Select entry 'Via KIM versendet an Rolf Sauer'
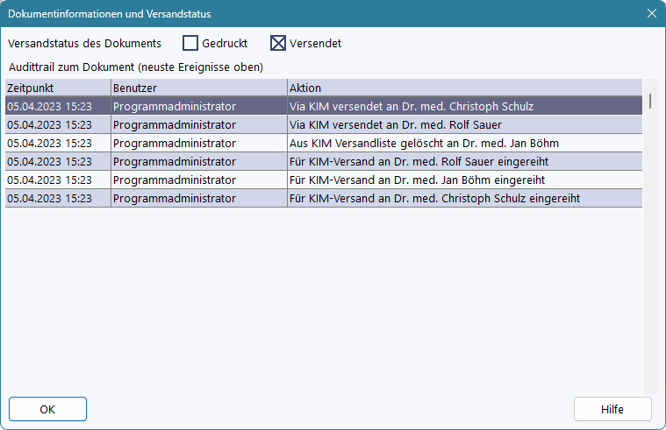666x430 pixels. click(x=395, y=124)
